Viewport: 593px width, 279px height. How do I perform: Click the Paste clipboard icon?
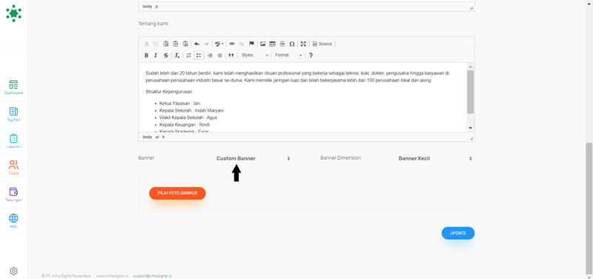tap(165, 44)
